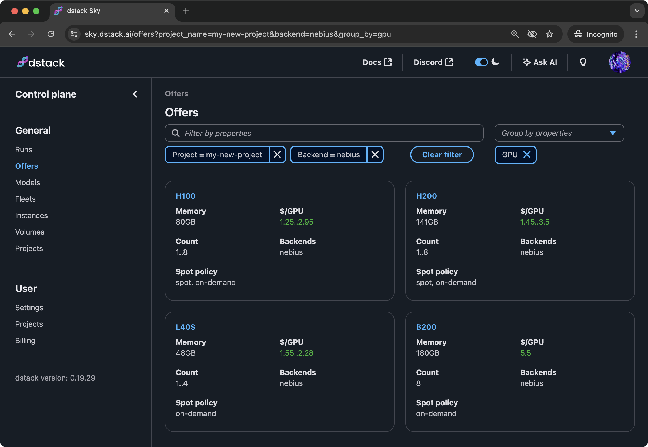Image resolution: width=648 pixels, height=447 pixels.
Task: Click the Clear filter button
Action: [442, 155]
